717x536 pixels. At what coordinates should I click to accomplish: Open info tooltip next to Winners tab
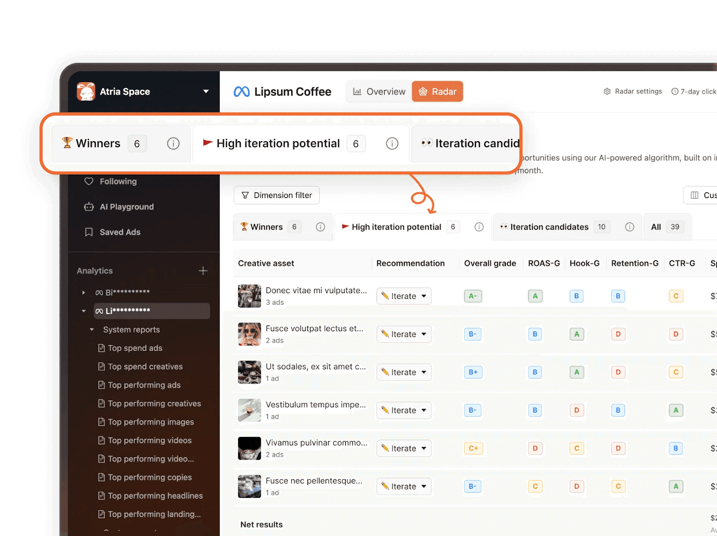[x=320, y=227]
